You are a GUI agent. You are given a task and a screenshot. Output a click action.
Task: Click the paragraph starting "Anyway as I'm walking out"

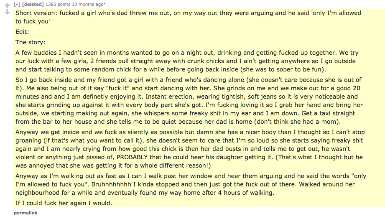pyautogui.click(x=191, y=184)
